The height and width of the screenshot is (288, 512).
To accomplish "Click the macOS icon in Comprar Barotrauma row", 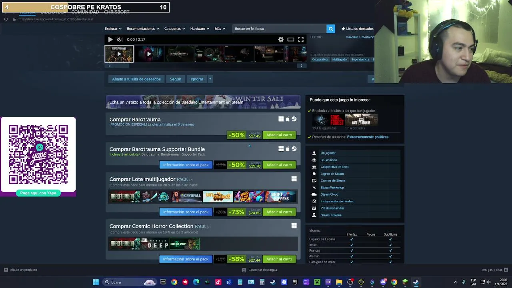I will tap(288, 119).
